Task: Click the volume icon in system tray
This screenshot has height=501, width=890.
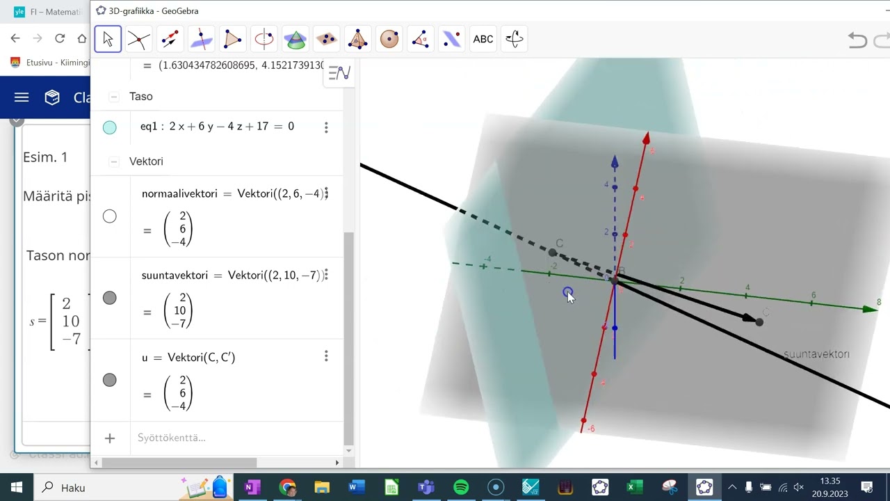Action: (x=800, y=487)
